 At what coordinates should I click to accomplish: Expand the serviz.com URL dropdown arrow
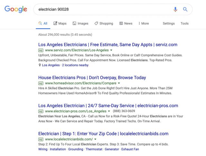111,50
